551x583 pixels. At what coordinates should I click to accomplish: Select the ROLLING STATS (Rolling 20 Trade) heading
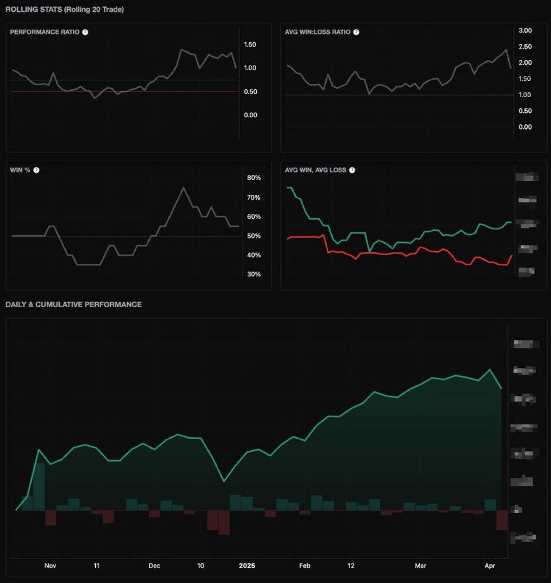65,9
